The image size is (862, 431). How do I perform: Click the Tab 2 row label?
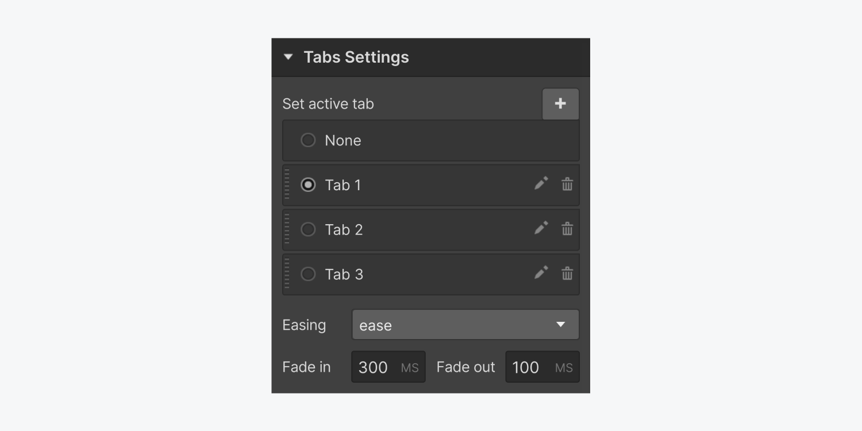pos(344,230)
